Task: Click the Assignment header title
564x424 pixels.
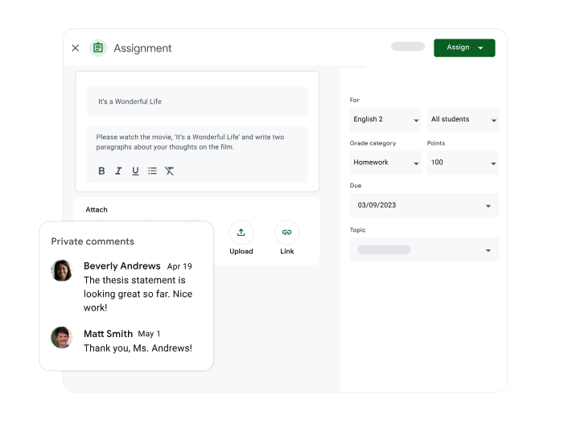Action: tap(142, 48)
